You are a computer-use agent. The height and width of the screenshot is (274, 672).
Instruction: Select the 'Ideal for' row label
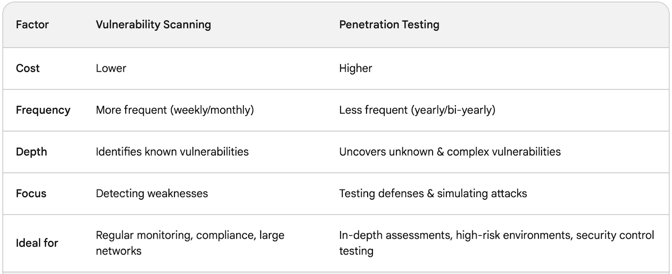coord(37,243)
